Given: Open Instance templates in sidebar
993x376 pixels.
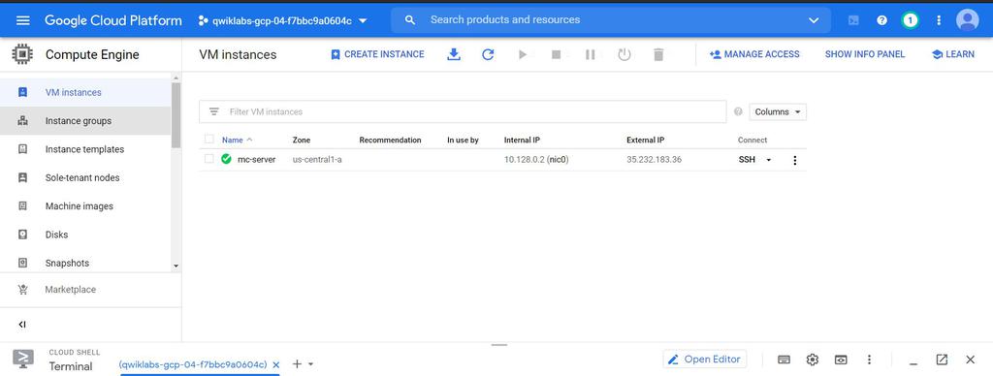Looking at the screenshot, I should click(85, 149).
